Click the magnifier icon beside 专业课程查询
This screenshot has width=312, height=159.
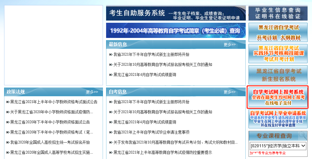(x=302, y=135)
